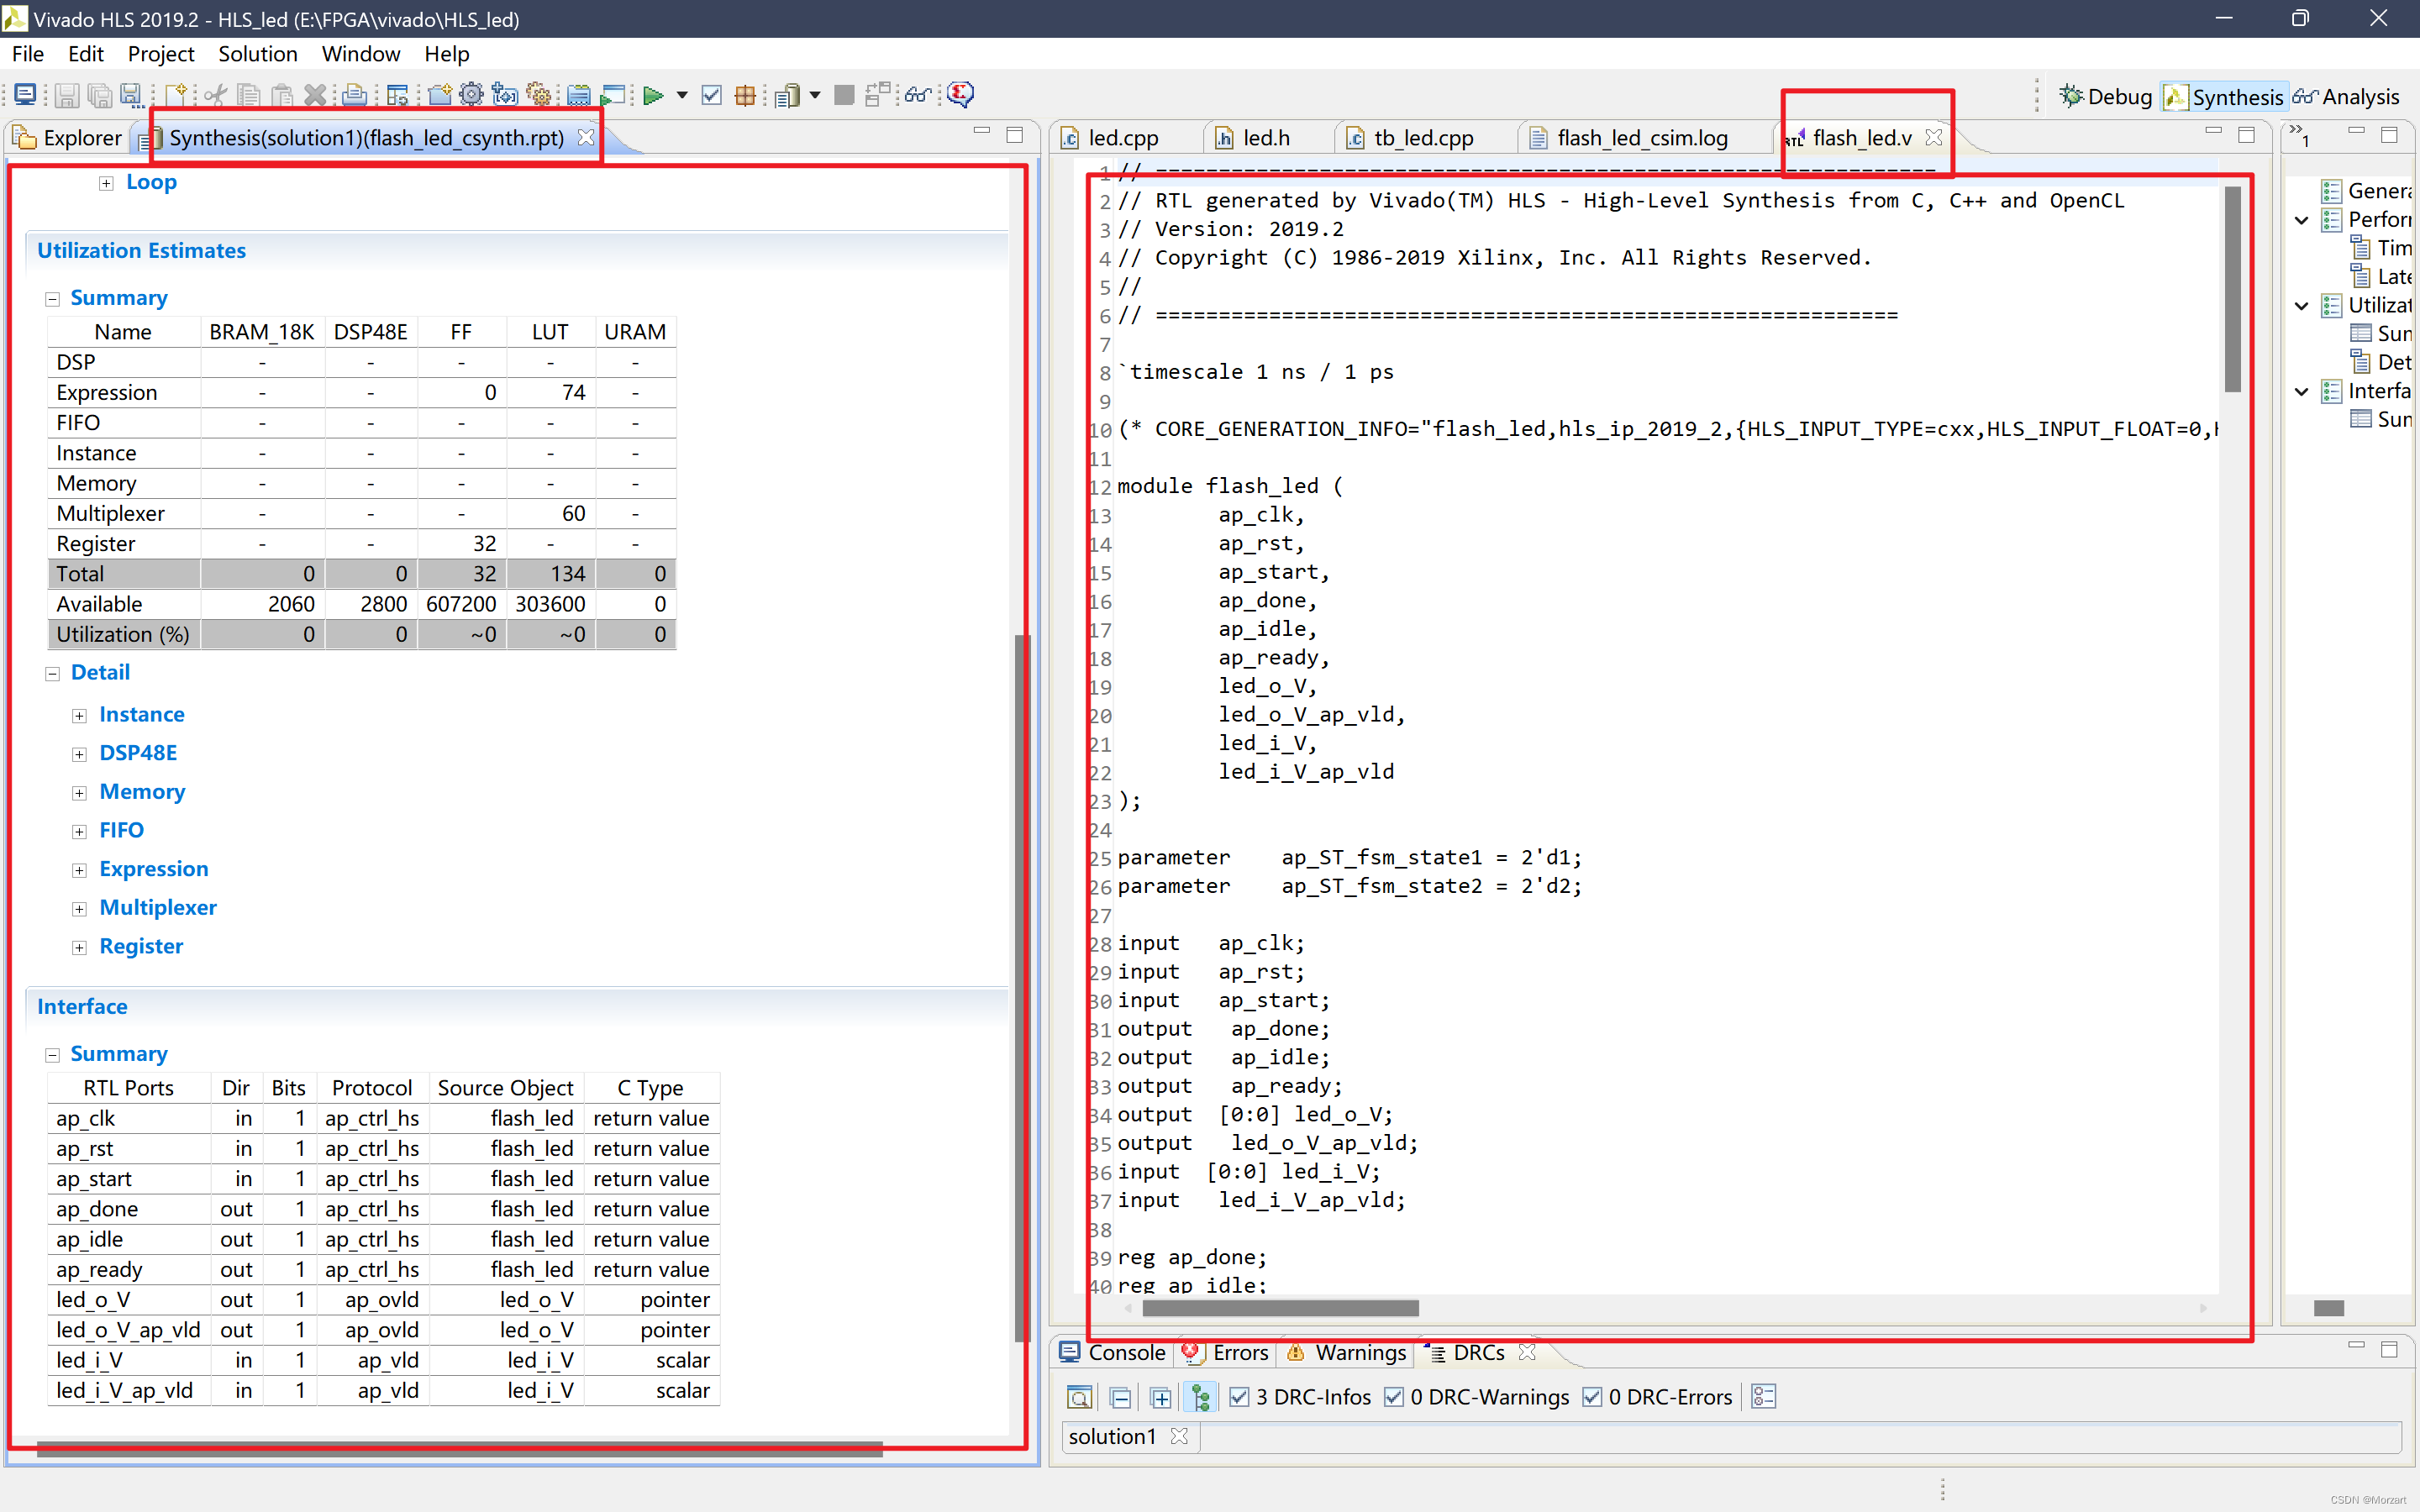Click the New File toolbar icon
Image resolution: width=2420 pixels, height=1512 pixels.
tap(177, 95)
